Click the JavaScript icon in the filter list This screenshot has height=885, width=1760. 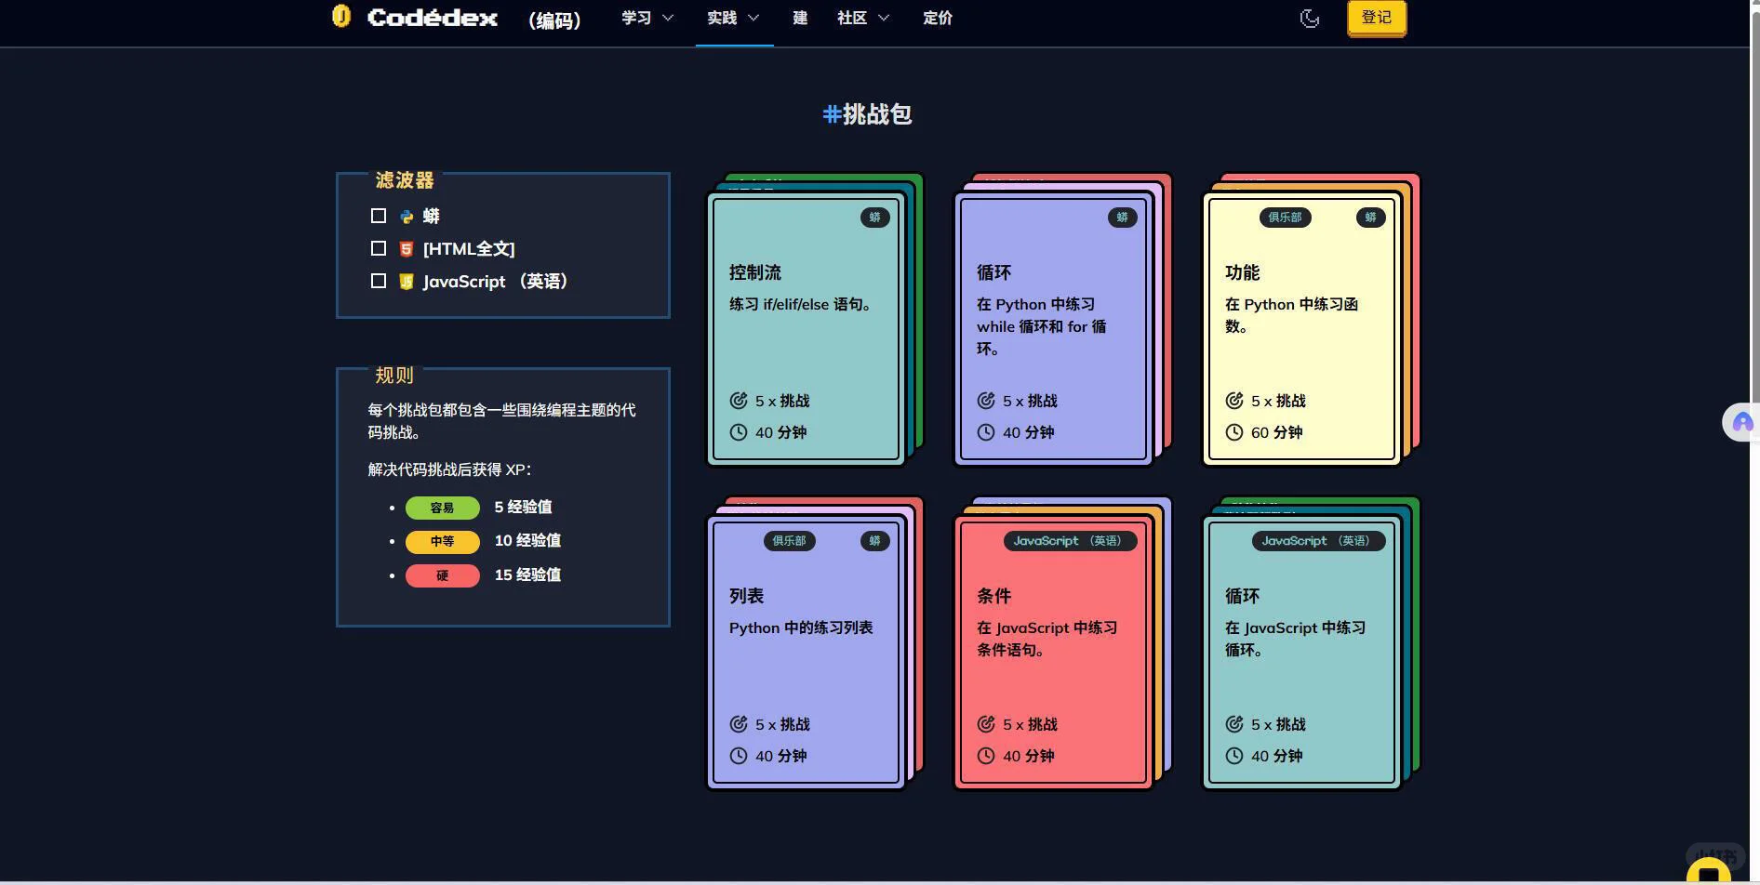[x=407, y=281]
